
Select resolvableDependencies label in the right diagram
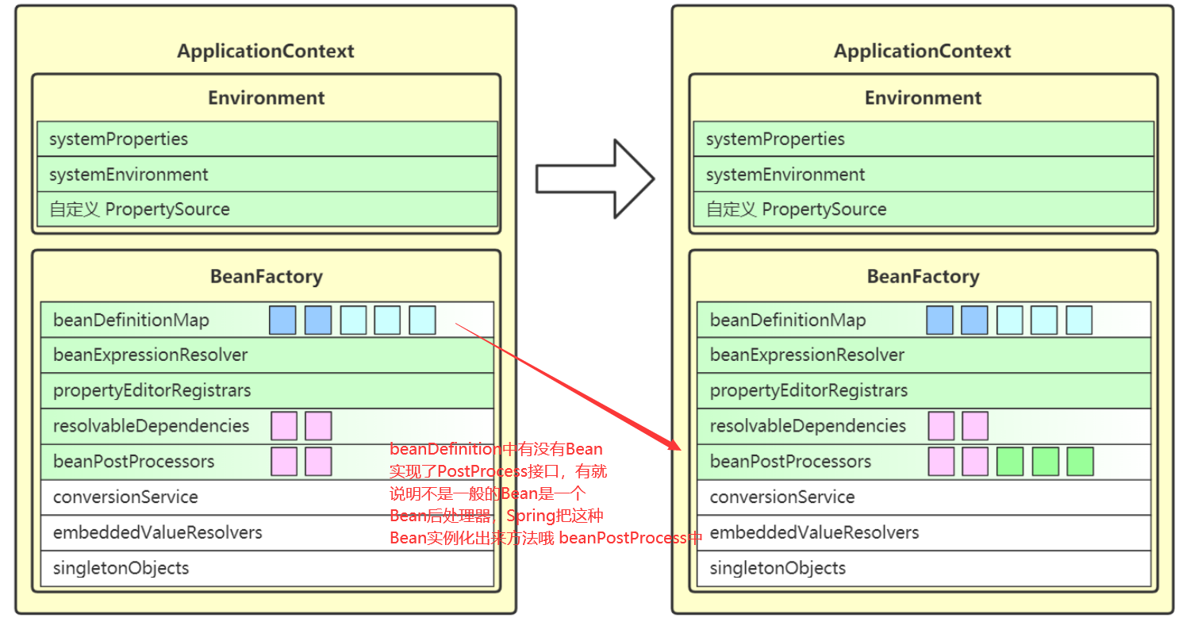click(808, 426)
